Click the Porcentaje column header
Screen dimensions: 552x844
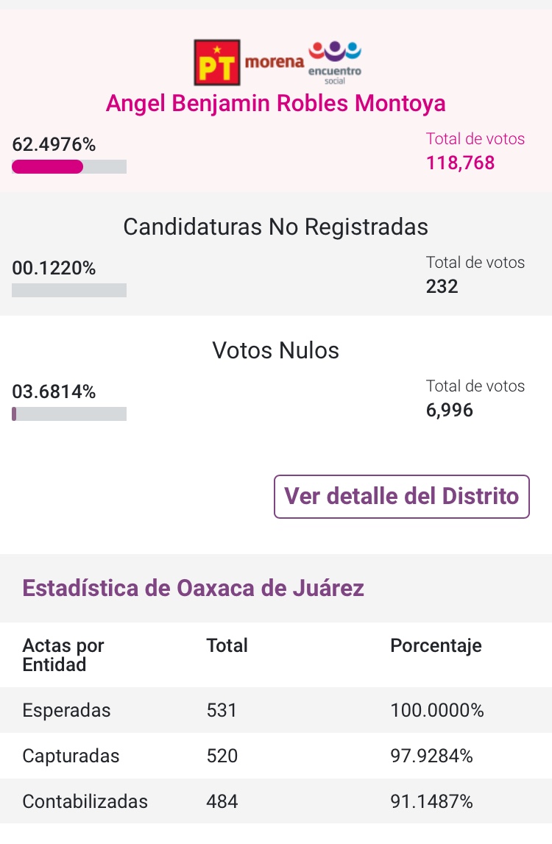click(x=436, y=646)
